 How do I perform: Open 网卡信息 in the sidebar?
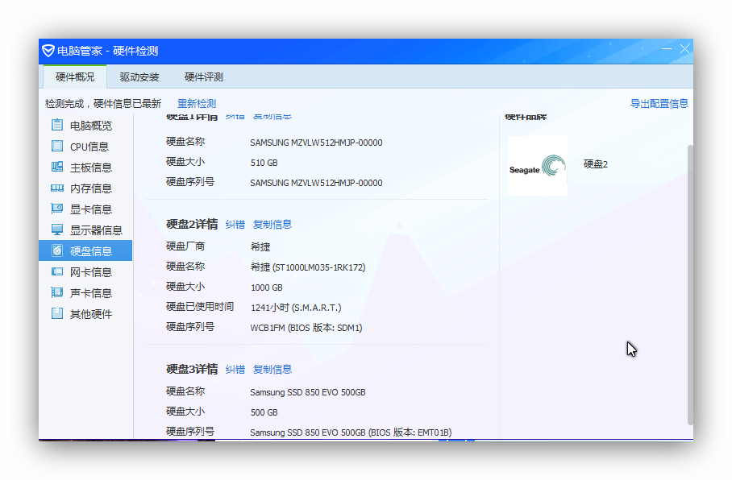[x=86, y=272]
